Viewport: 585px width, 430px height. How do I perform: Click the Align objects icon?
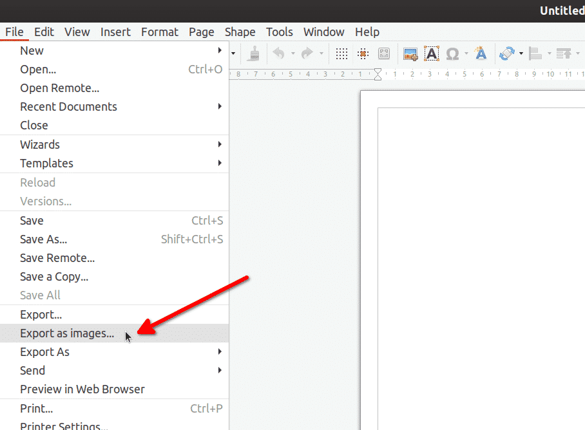[535, 53]
